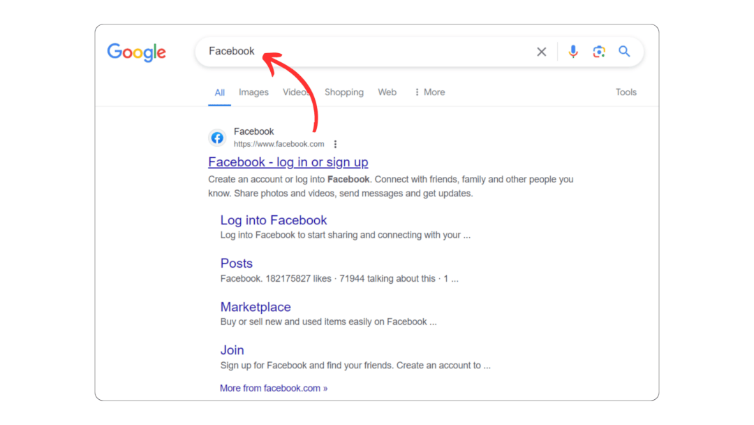Open the Marketplace sitelink
The height and width of the screenshot is (425, 754).
click(256, 307)
